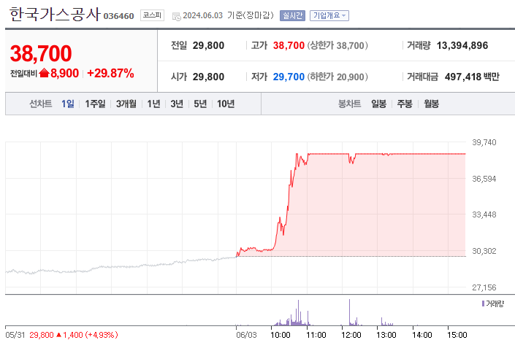Click the 33,448 y-axis label
The height and width of the screenshot is (348, 515).
(484, 214)
